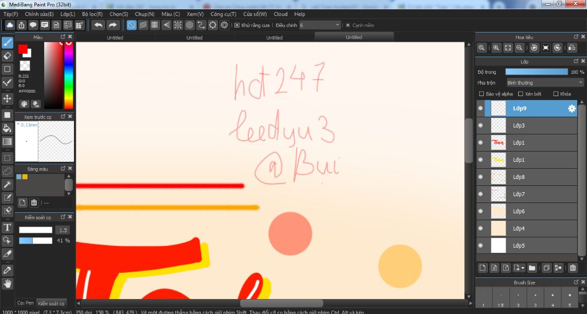
Task: Select the Text tool
Action: click(7, 228)
